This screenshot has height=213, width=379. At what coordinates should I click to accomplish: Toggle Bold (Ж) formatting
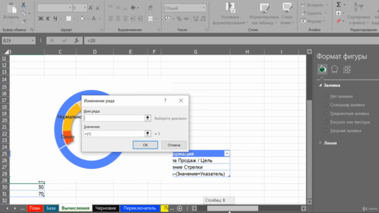(41, 18)
